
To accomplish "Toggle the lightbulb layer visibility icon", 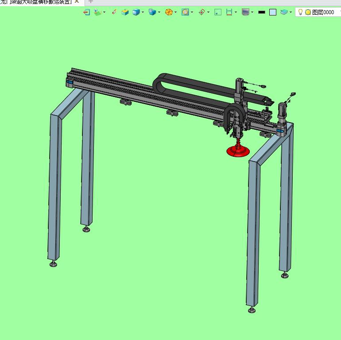I will click(x=300, y=12).
